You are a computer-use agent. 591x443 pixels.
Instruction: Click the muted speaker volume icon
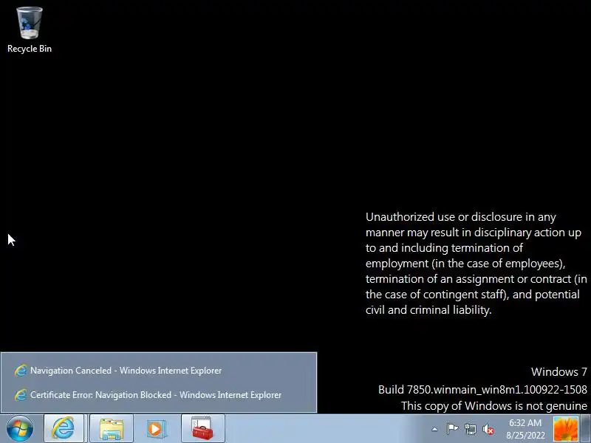click(x=488, y=429)
